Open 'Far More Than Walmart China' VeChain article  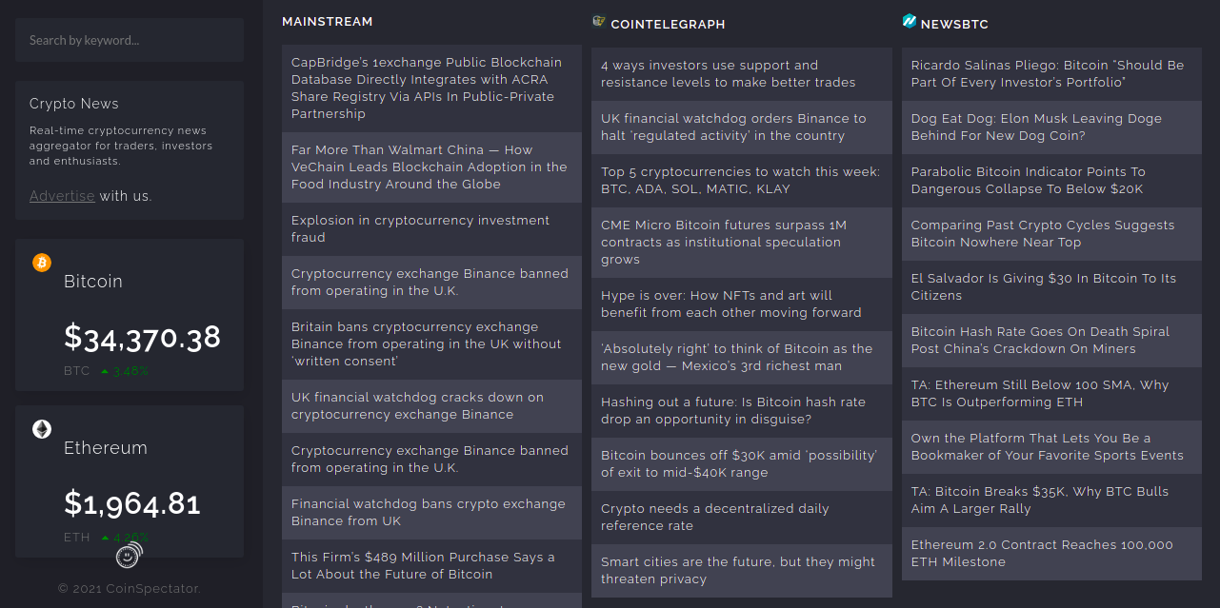[x=431, y=167]
